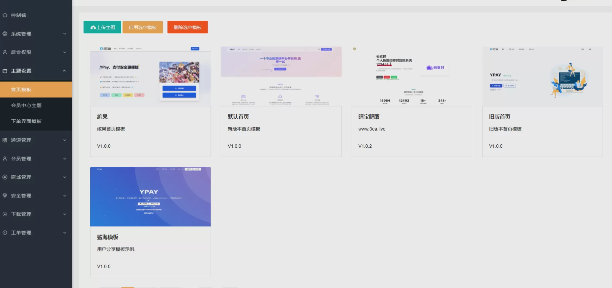Click the download icon beside 下载管理
Image resolution: width=612 pixels, height=288 pixels.
pos(5,214)
